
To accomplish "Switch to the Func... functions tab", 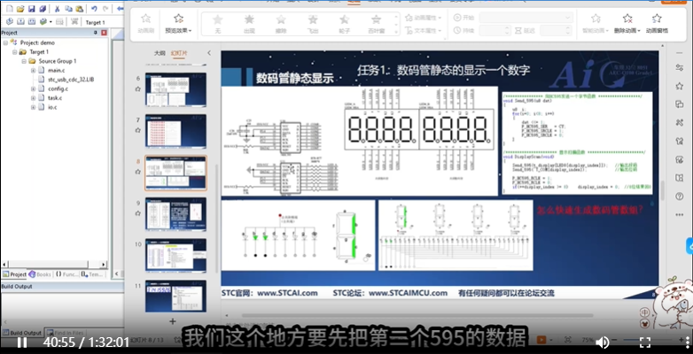I will [x=67, y=274].
